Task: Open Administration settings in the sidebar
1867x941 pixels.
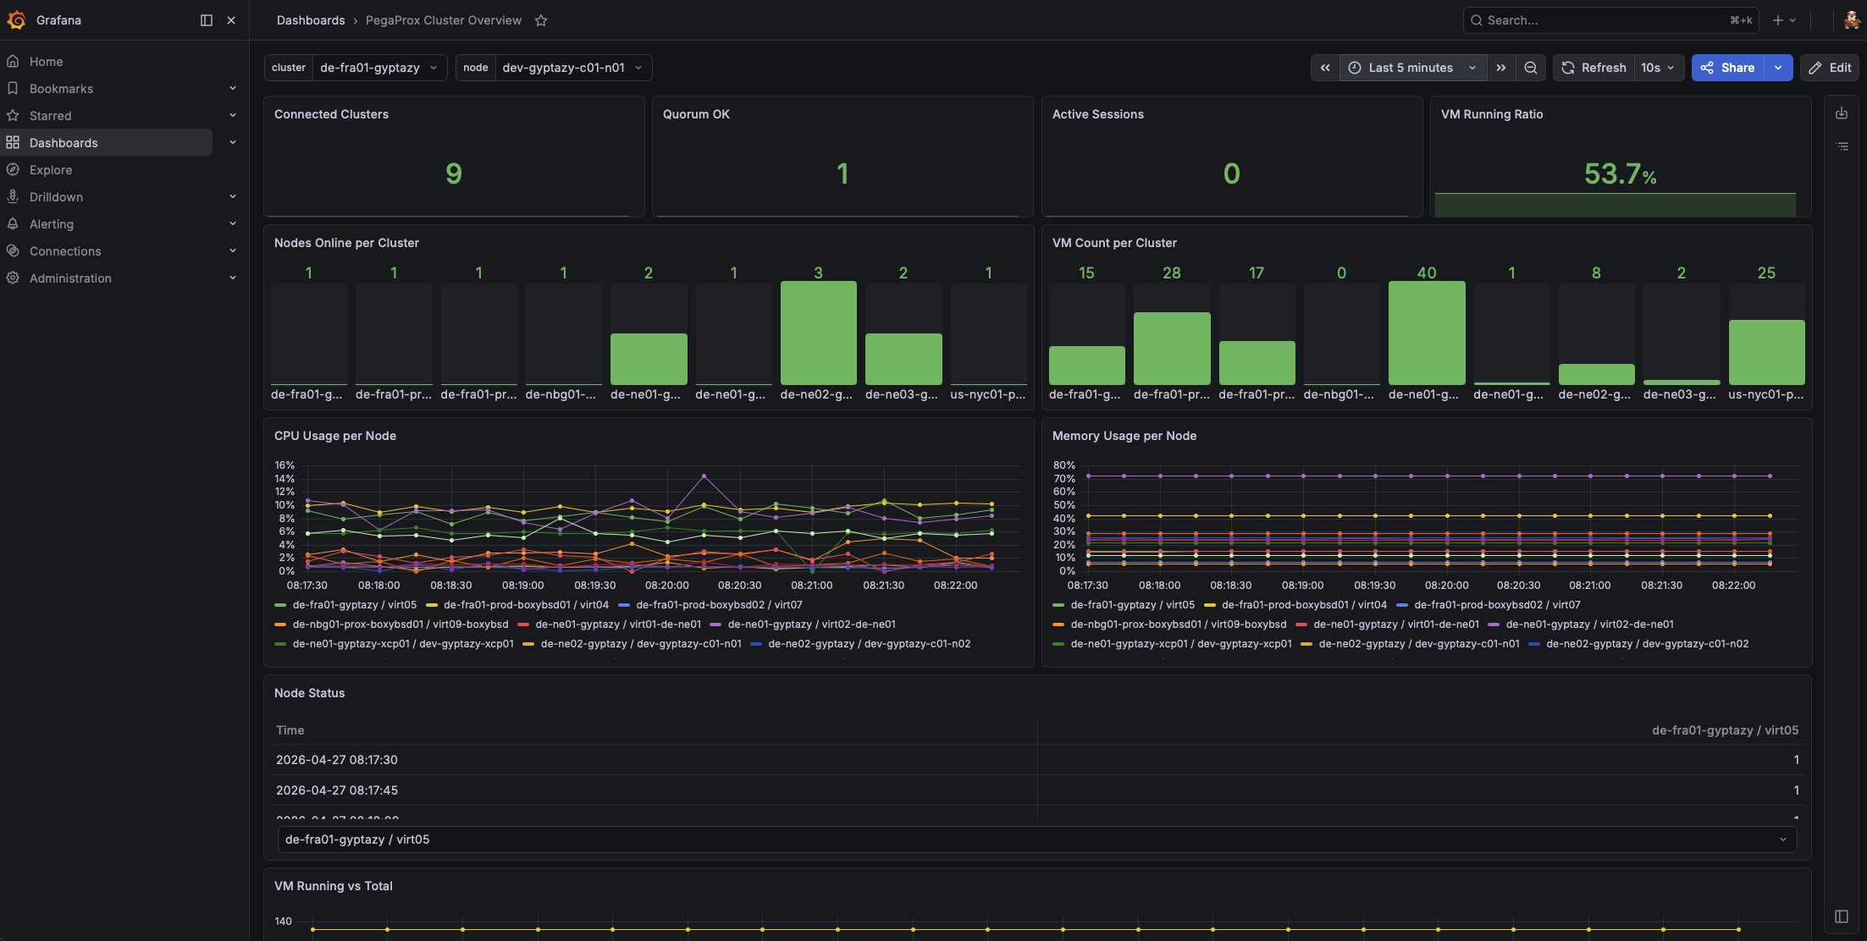Action: pos(70,278)
